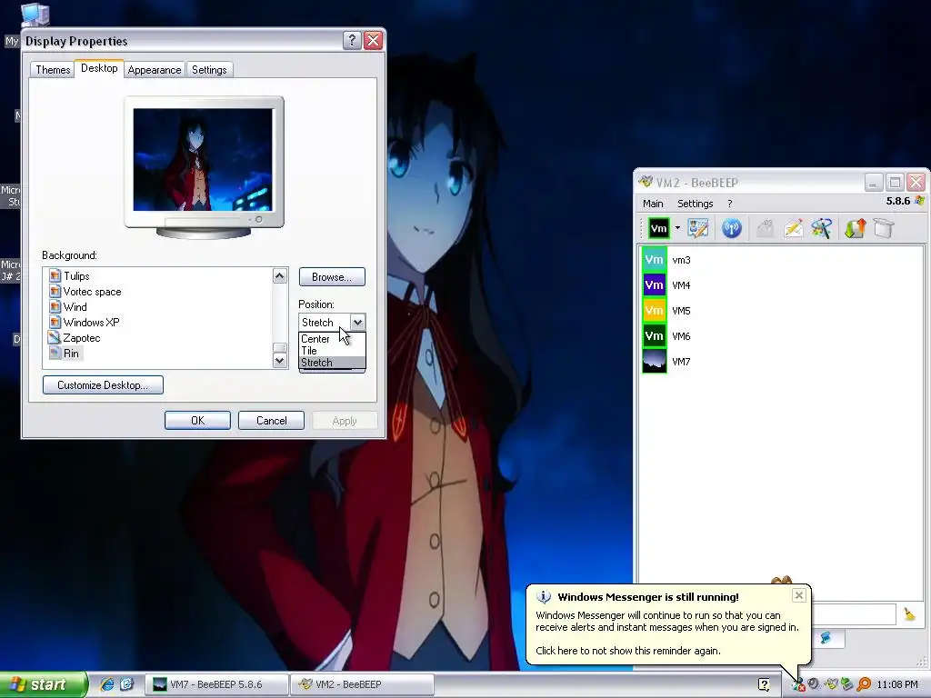931x698 pixels.
Task: Click OK in Display Properties
Action: 197,421
